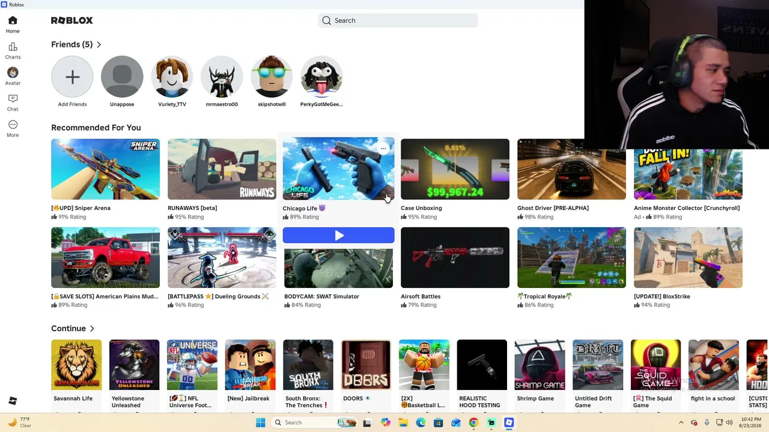Open the Windows Start menu

pyautogui.click(x=260, y=422)
